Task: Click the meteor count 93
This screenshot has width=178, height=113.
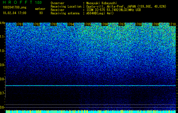Action: (x=41, y=13)
